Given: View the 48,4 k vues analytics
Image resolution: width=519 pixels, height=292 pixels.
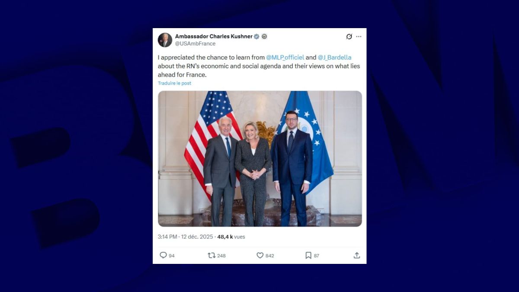Looking at the screenshot, I should click(x=231, y=237).
